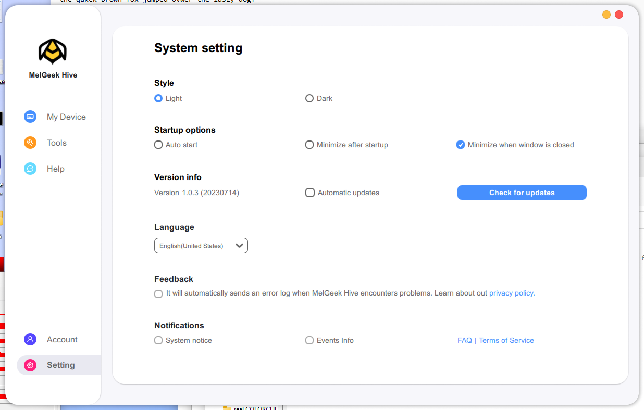This screenshot has height=410, width=644.
Task: Turn on Automatic updates checkbox
Action: [310, 193]
